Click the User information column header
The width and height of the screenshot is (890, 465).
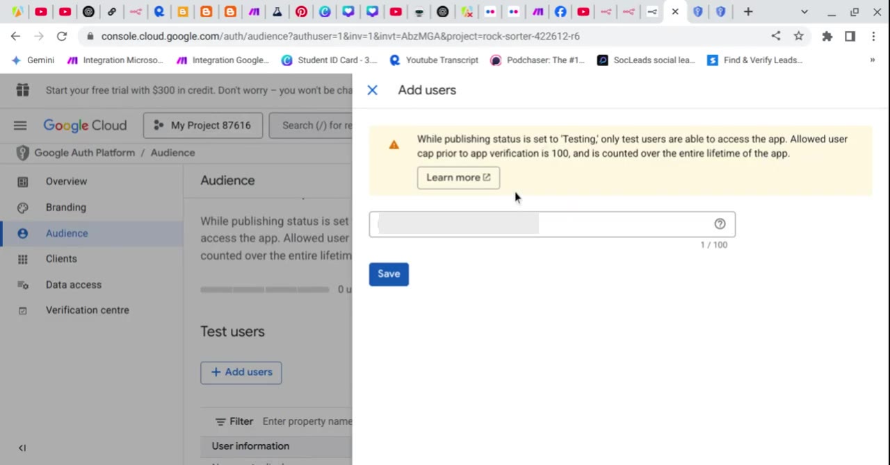pos(250,446)
